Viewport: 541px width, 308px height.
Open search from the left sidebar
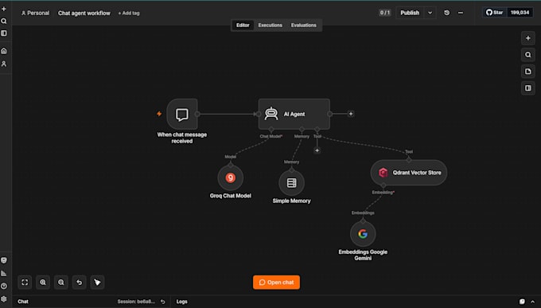[4, 21]
